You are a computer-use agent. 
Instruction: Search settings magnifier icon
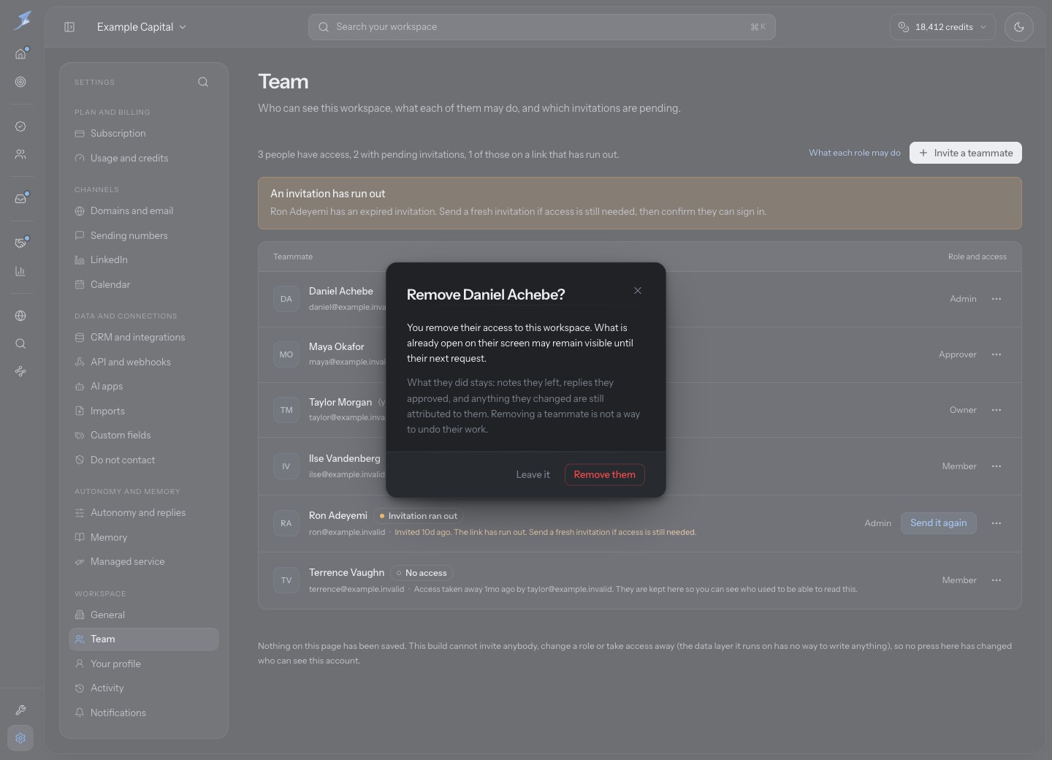(x=203, y=82)
